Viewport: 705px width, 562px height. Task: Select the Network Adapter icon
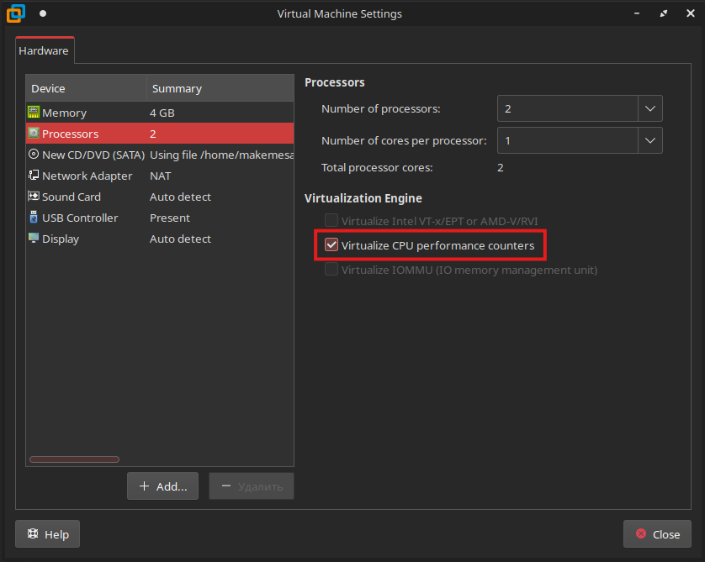coord(34,176)
